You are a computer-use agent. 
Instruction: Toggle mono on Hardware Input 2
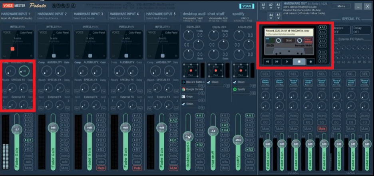coord(65,155)
